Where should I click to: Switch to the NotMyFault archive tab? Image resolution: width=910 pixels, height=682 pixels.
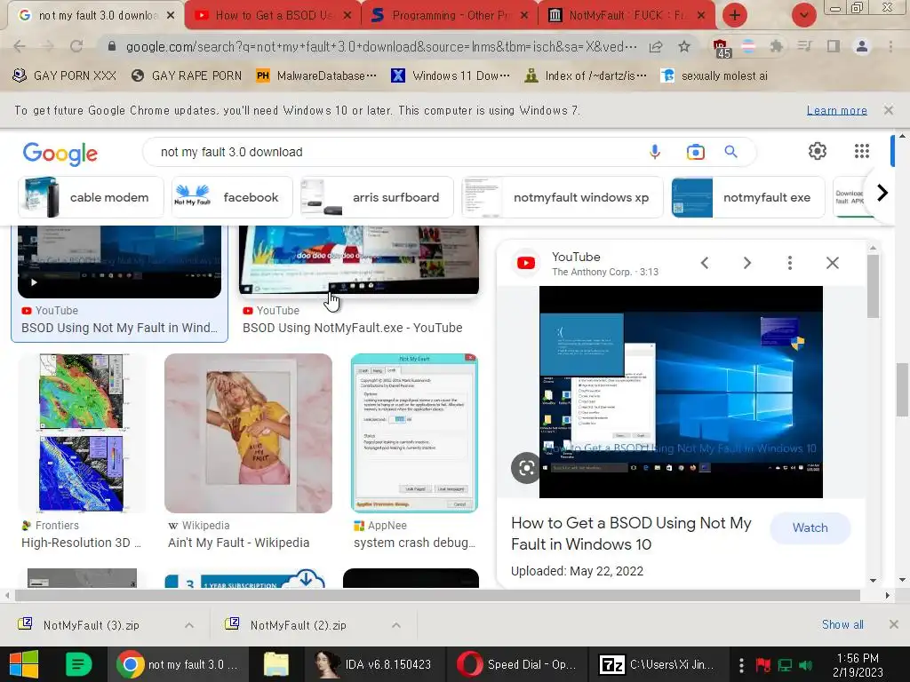coord(627,16)
